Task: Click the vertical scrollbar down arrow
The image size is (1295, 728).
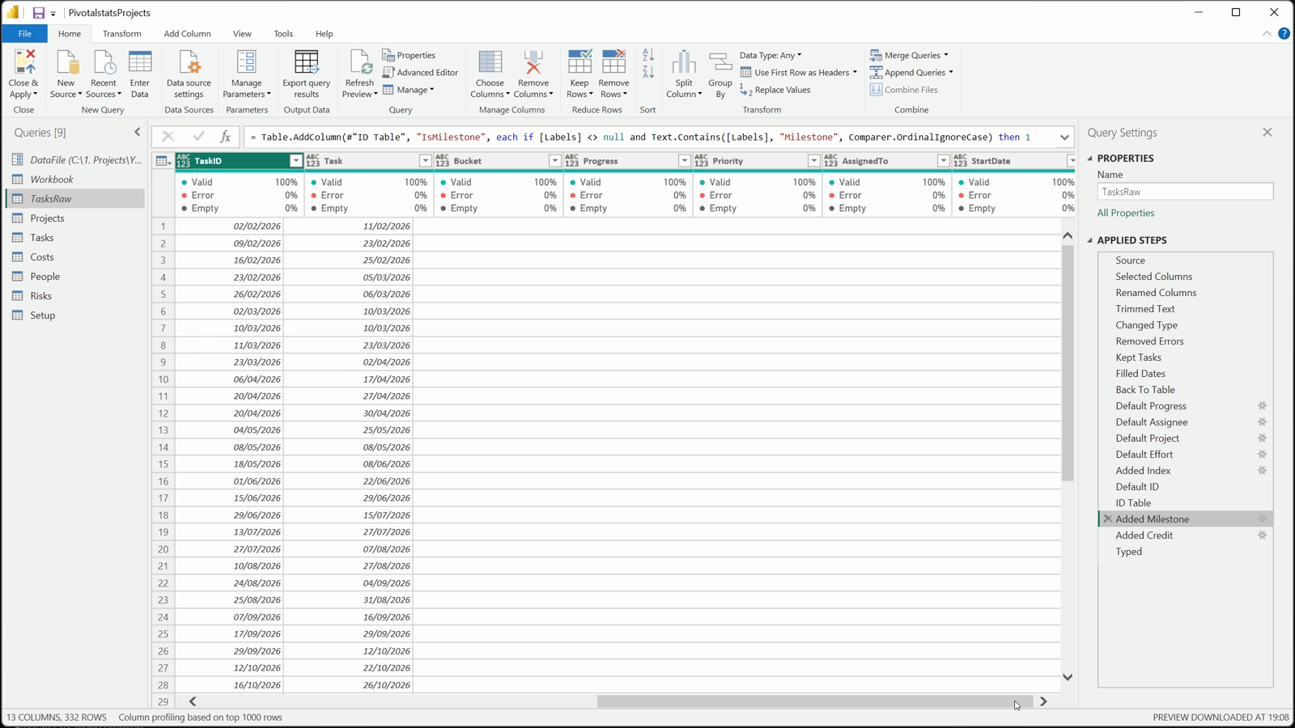Action: [1068, 677]
